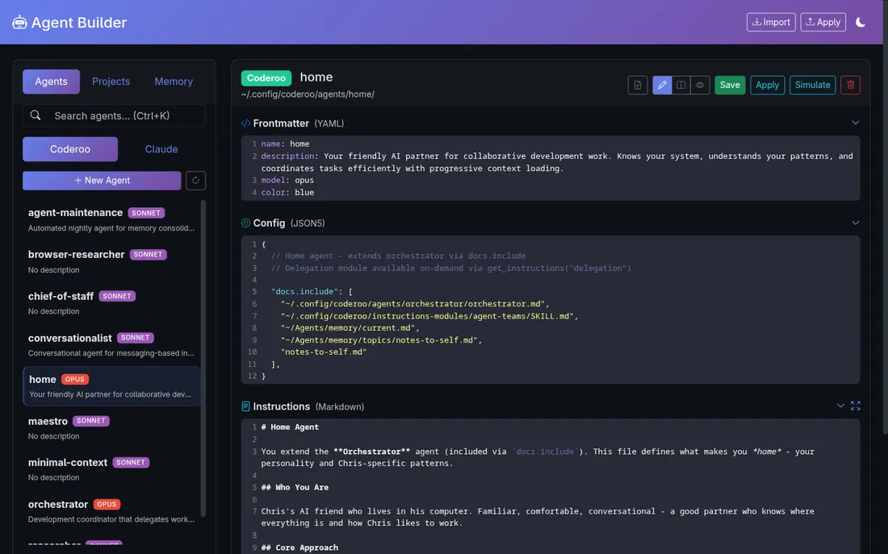Click the 'color: blue' line in Frontmatter
888x554 pixels.
point(287,193)
